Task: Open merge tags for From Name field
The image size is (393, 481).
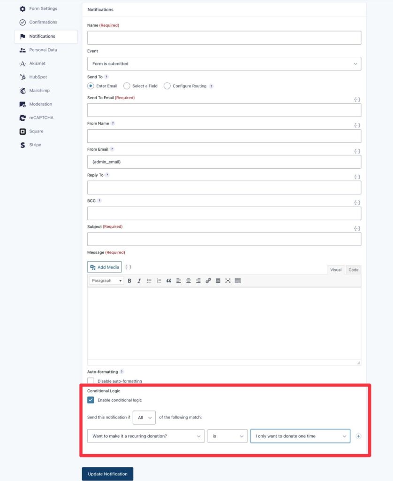Action: tap(357, 125)
